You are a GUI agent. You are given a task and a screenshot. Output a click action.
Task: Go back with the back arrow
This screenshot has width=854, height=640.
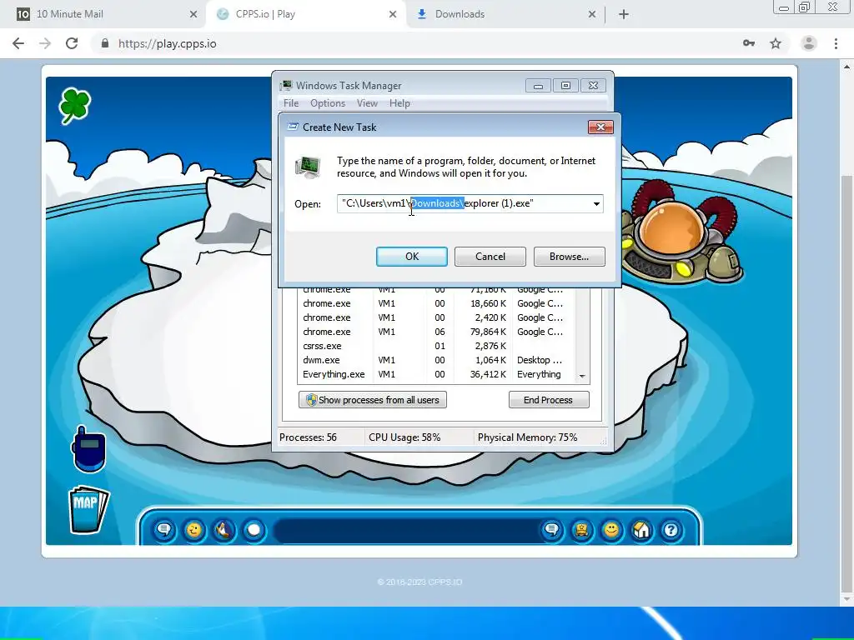(18, 43)
